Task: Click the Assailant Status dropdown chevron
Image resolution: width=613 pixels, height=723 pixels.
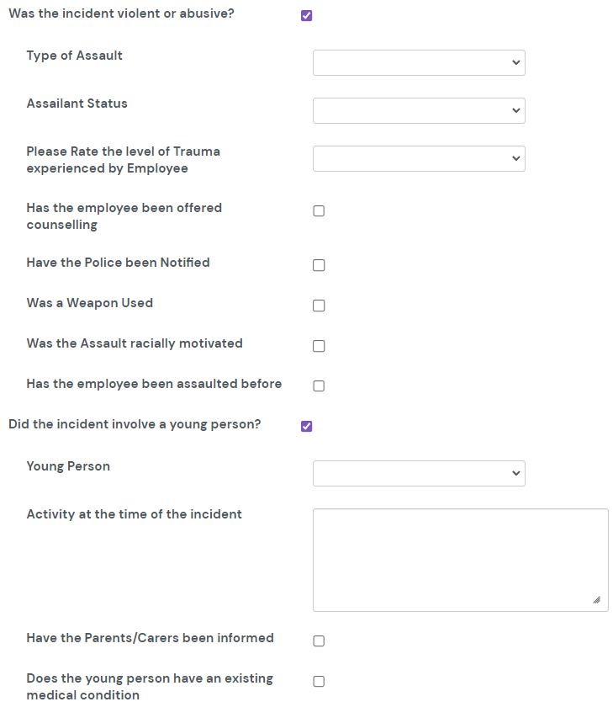Action: pyautogui.click(x=515, y=111)
